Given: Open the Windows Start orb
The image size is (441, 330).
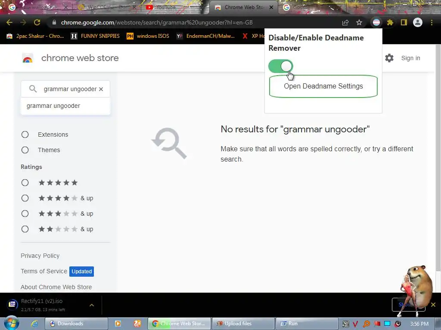Looking at the screenshot, I should pos(11,323).
